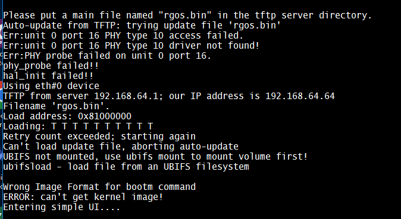Click the "Filename 'rgos.bin'." line
Image resolution: width=401 pixels, height=219 pixels.
click(57, 106)
